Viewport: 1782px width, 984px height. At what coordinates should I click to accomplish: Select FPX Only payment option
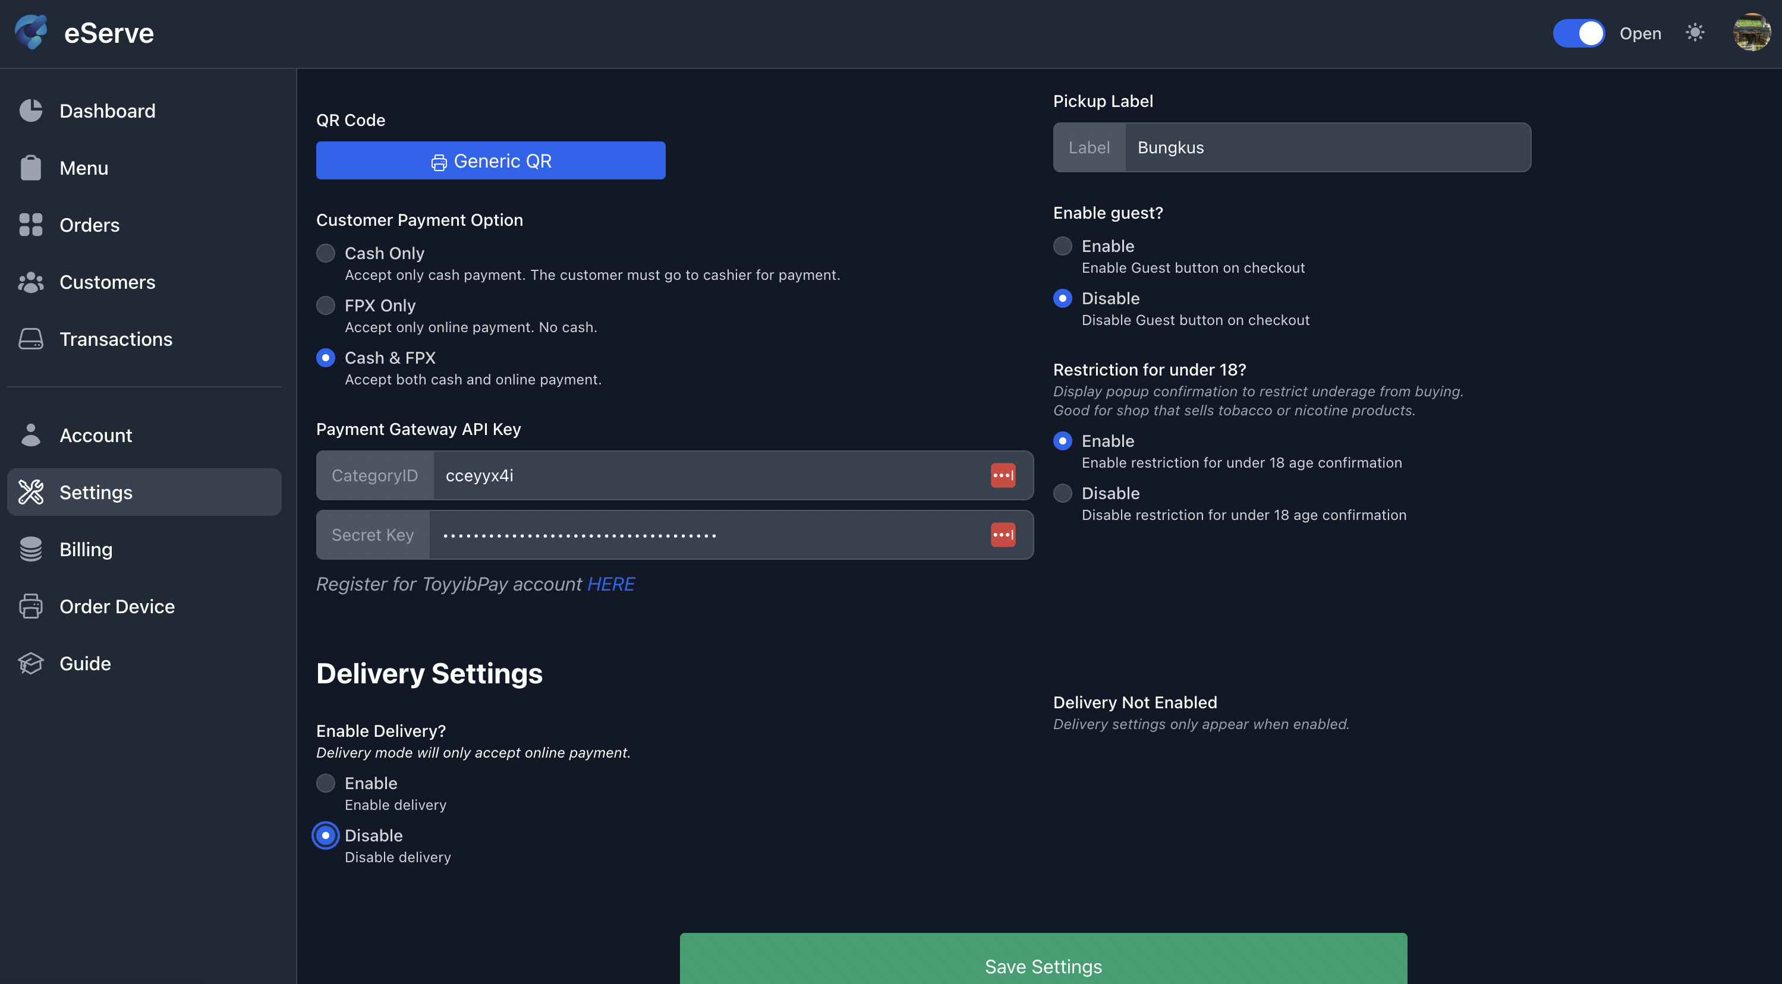(326, 305)
